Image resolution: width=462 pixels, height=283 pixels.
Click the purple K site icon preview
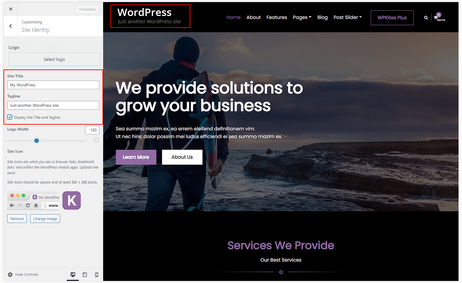tap(72, 200)
